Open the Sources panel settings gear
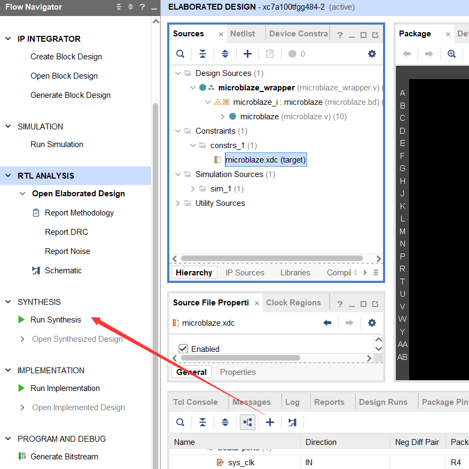The image size is (469, 469). click(372, 54)
